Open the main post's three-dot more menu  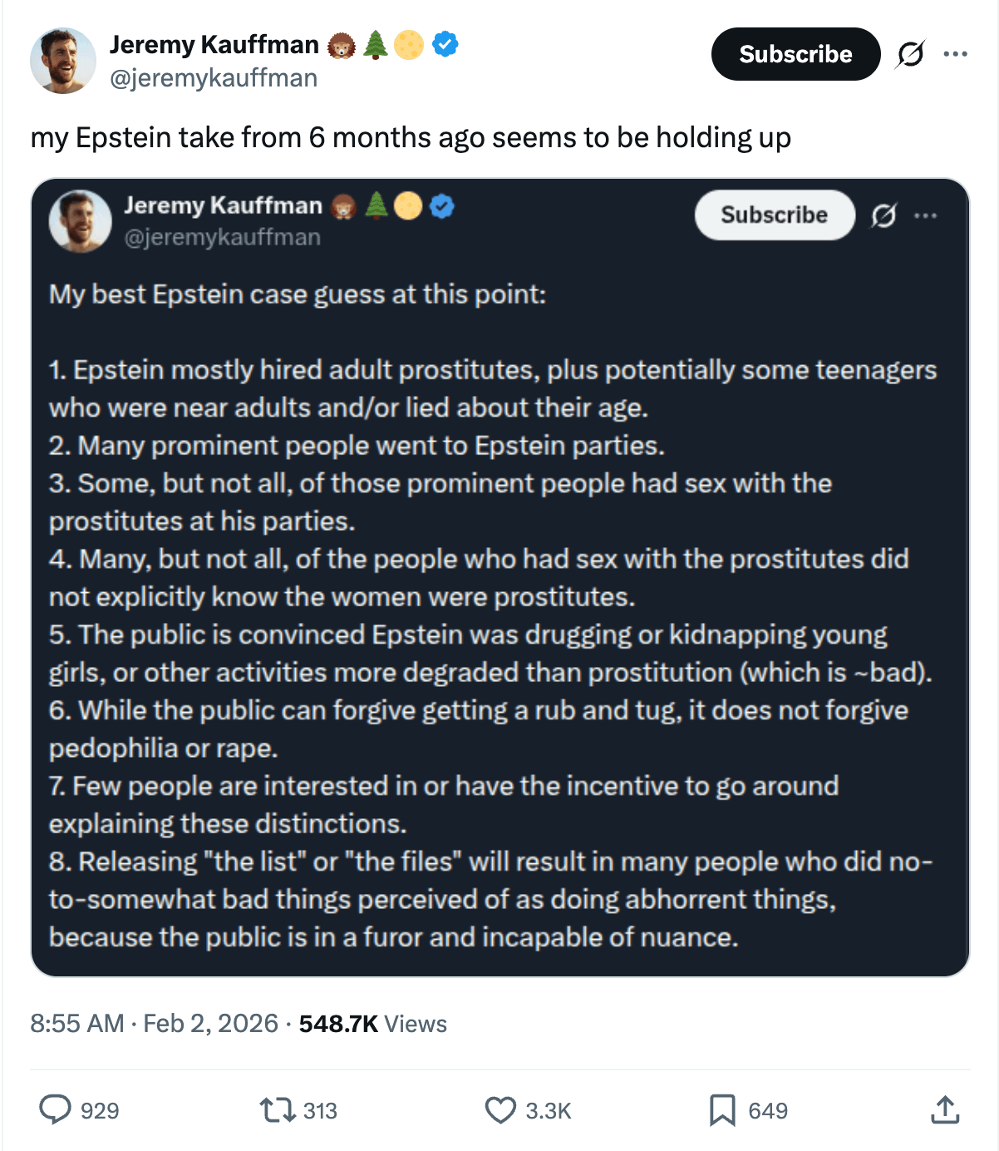[x=955, y=54]
